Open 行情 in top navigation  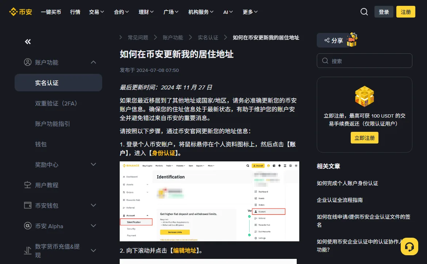75,12
